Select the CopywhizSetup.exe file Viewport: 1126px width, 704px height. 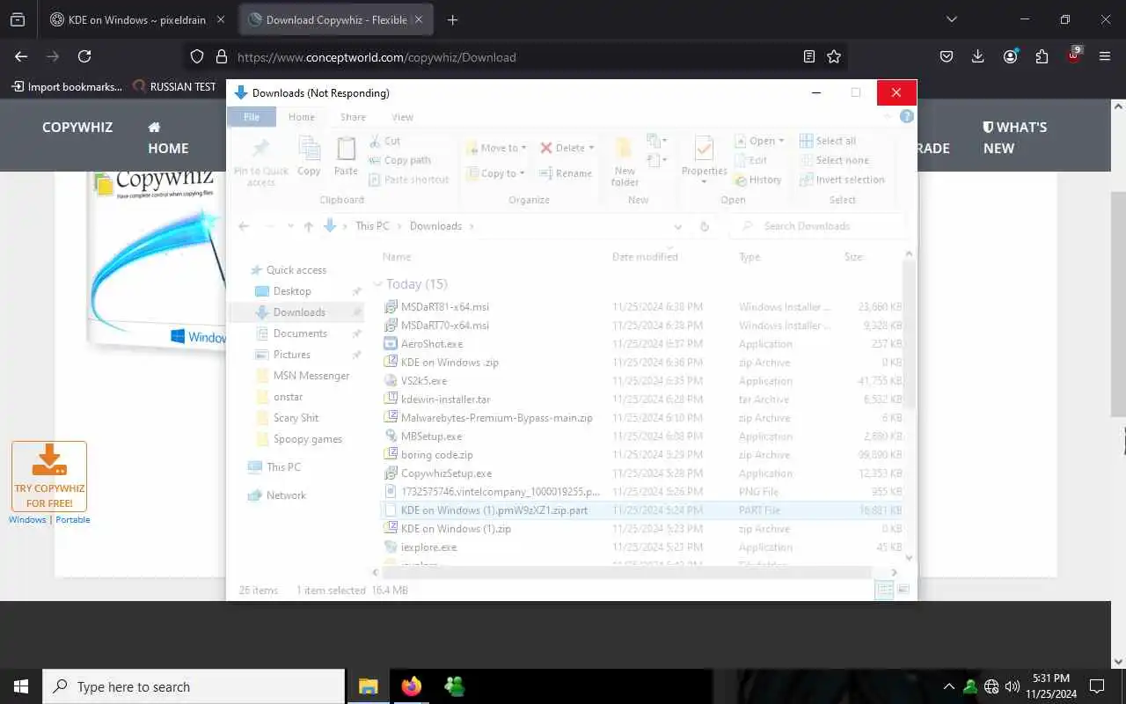point(446,473)
